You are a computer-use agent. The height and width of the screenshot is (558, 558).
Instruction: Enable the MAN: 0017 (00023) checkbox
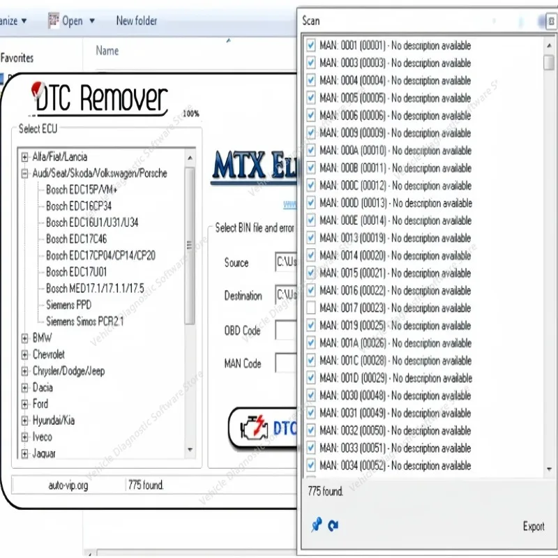tap(310, 308)
